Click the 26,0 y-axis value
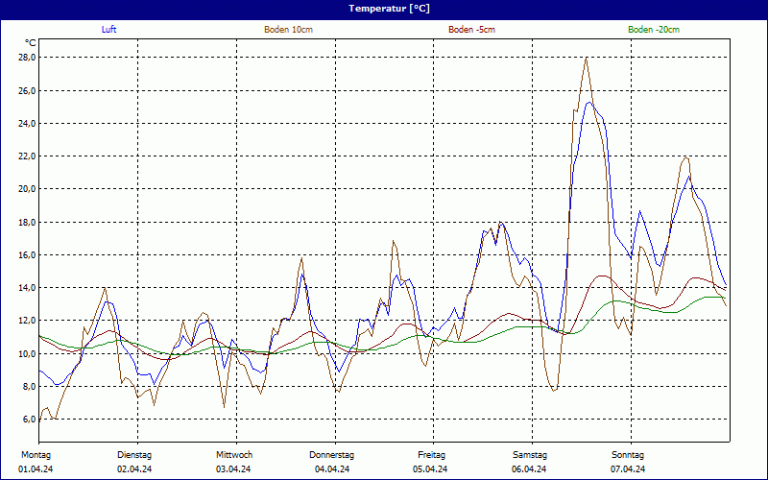The width and height of the screenshot is (768, 480). 27,90
